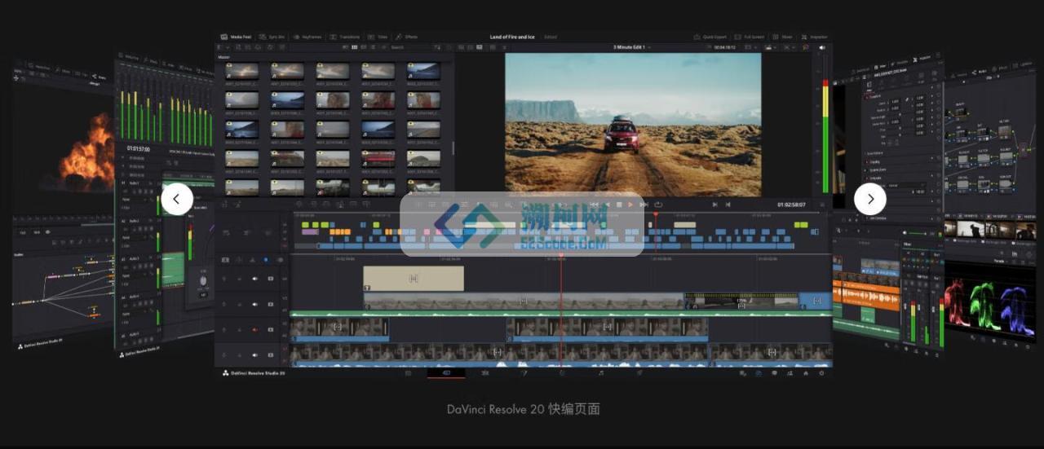
Task: Disable video on the bottom track
Action: point(271,354)
